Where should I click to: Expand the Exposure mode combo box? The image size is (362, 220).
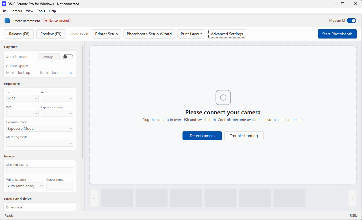pos(40,128)
